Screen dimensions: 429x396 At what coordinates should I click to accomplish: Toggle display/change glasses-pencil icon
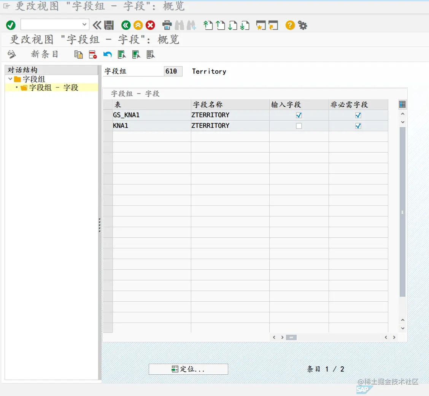11,54
